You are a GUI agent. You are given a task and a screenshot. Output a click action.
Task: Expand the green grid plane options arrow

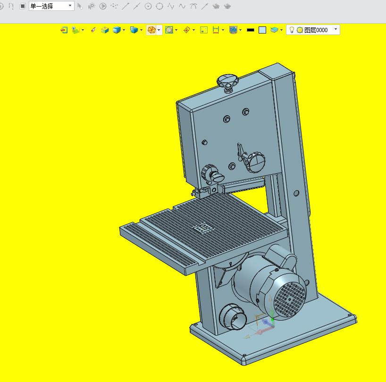[x=83, y=30]
